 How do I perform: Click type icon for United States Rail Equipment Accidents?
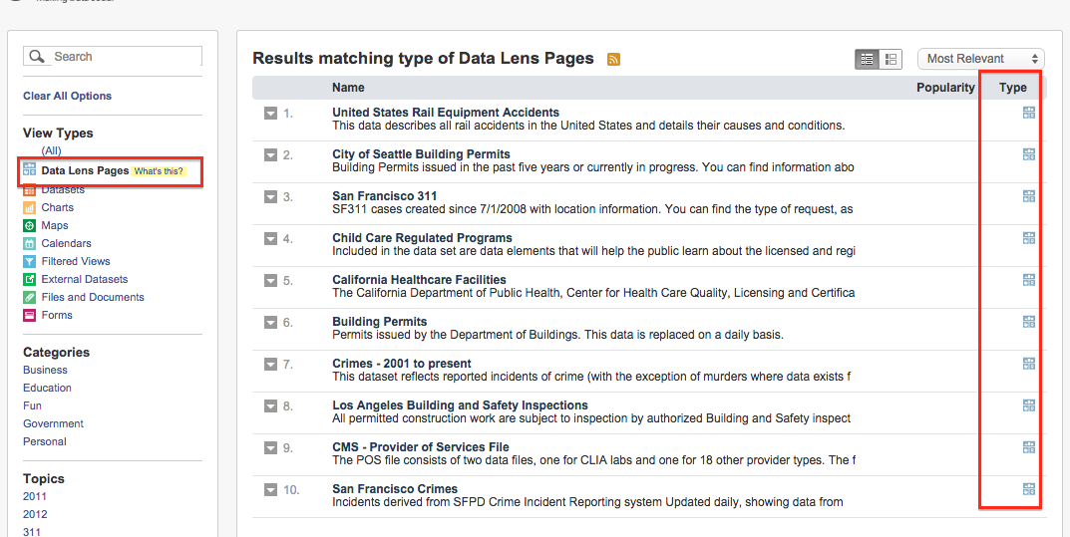[x=1029, y=113]
